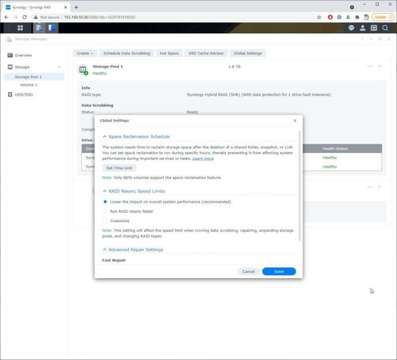The image size is (397, 360).
Task: Click the notifications speech bubble icon
Action: pos(352,28)
